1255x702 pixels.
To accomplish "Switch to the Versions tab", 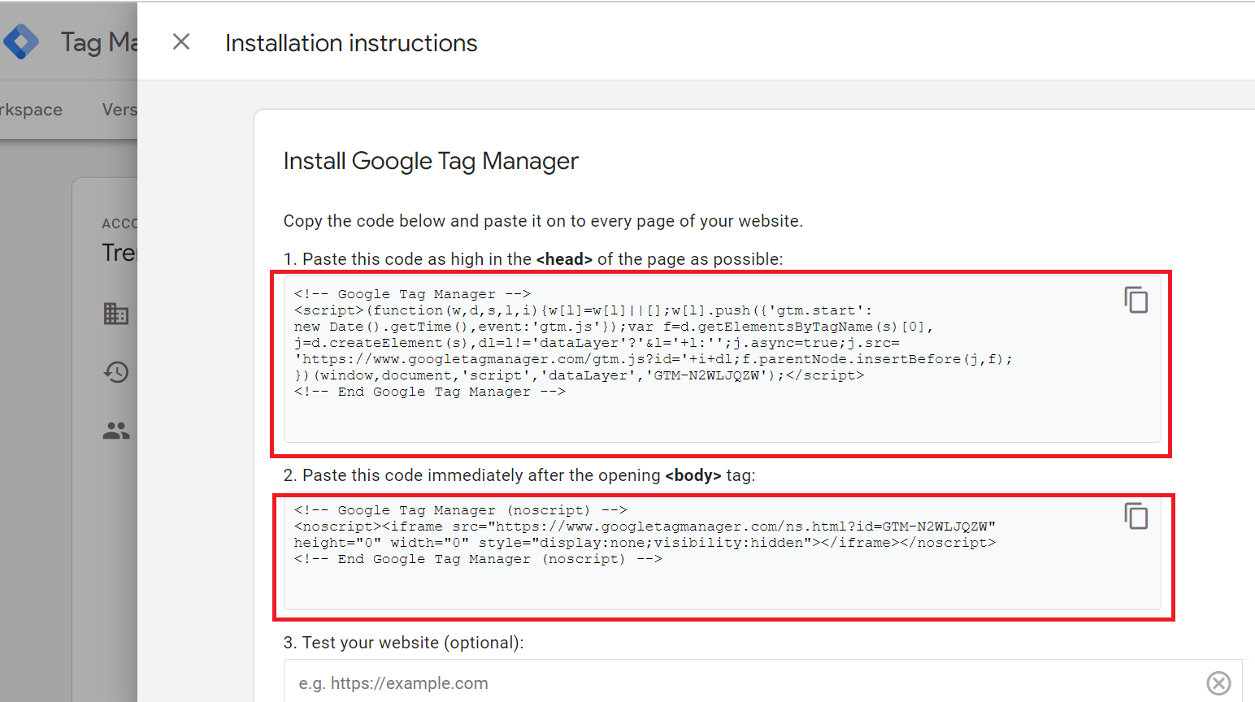I will tap(119, 110).
